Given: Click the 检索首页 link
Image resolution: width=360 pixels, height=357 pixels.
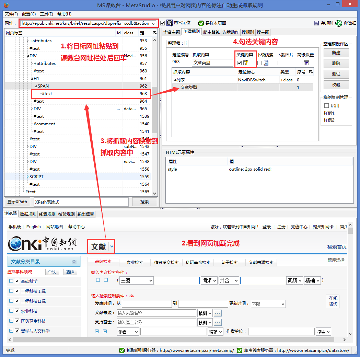Looking at the screenshot, I should click(x=337, y=247).
